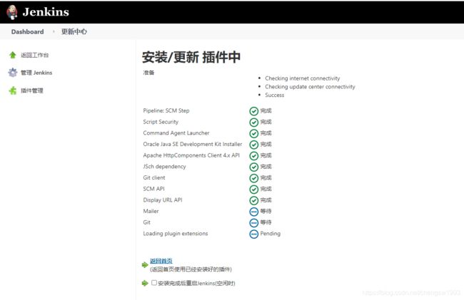The width and height of the screenshot is (464, 300).
Task: Click the waiting dots icon for Mailer
Action: pos(254,212)
